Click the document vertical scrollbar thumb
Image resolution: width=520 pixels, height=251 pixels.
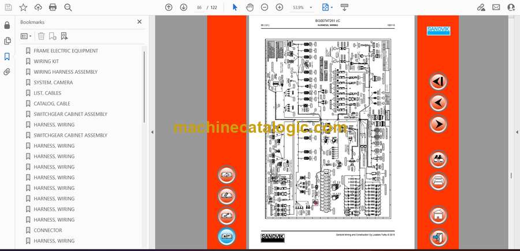click(x=511, y=175)
